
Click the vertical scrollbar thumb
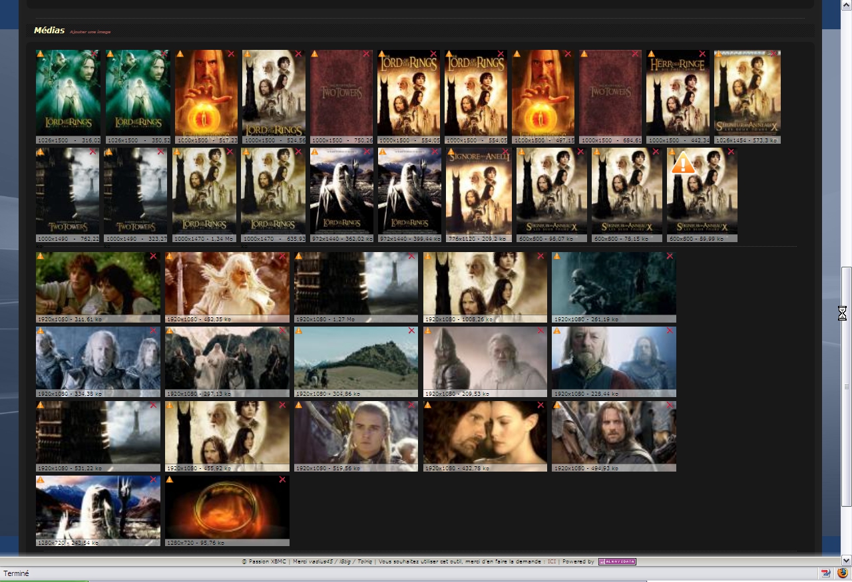(846, 386)
